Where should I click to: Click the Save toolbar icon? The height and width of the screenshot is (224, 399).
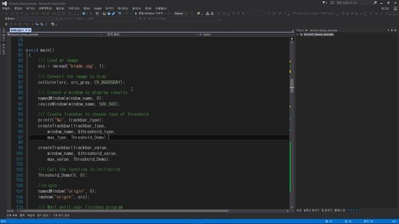point(108,14)
